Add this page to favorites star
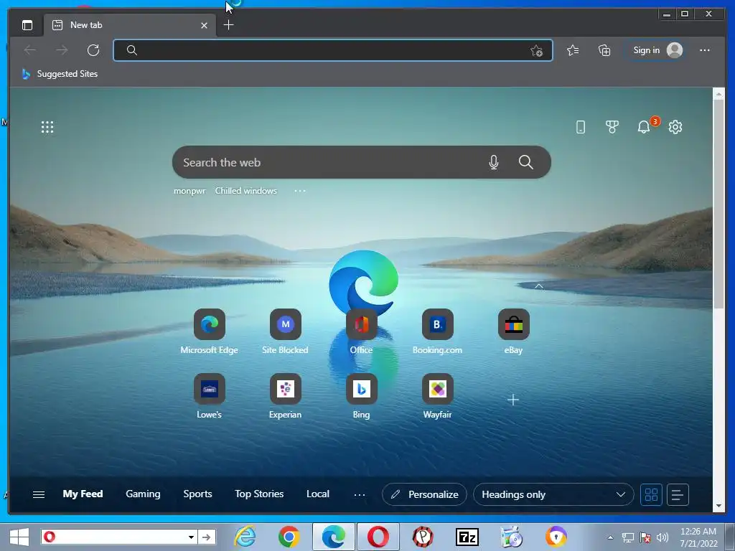 point(537,51)
